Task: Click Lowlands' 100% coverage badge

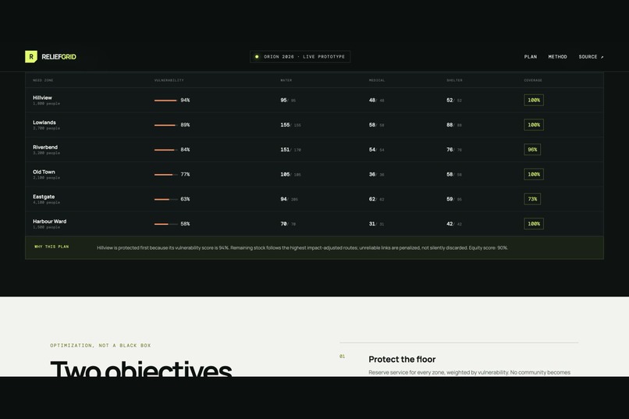Action: (x=534, y=125)
